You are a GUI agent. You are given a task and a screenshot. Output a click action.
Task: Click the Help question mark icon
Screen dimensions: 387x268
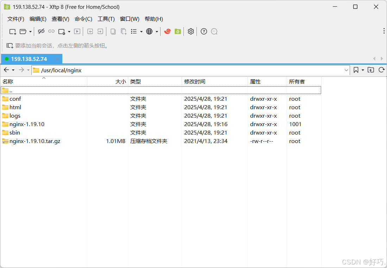(x=204, y=31)
